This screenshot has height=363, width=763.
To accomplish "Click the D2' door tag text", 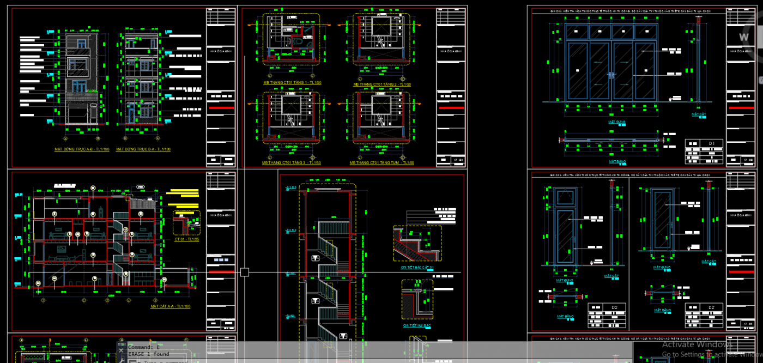I will [x=711, y=307].
